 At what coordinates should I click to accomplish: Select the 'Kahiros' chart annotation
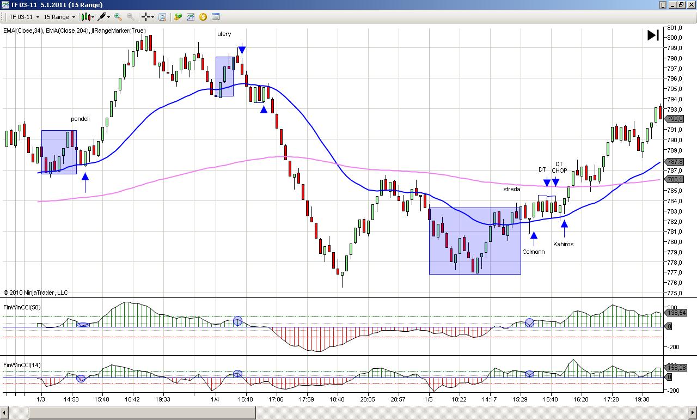click(x=564, y=244)
